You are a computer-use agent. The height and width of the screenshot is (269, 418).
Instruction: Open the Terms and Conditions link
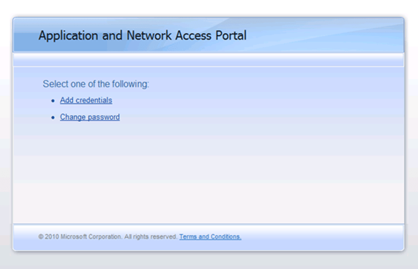(210, 237)
